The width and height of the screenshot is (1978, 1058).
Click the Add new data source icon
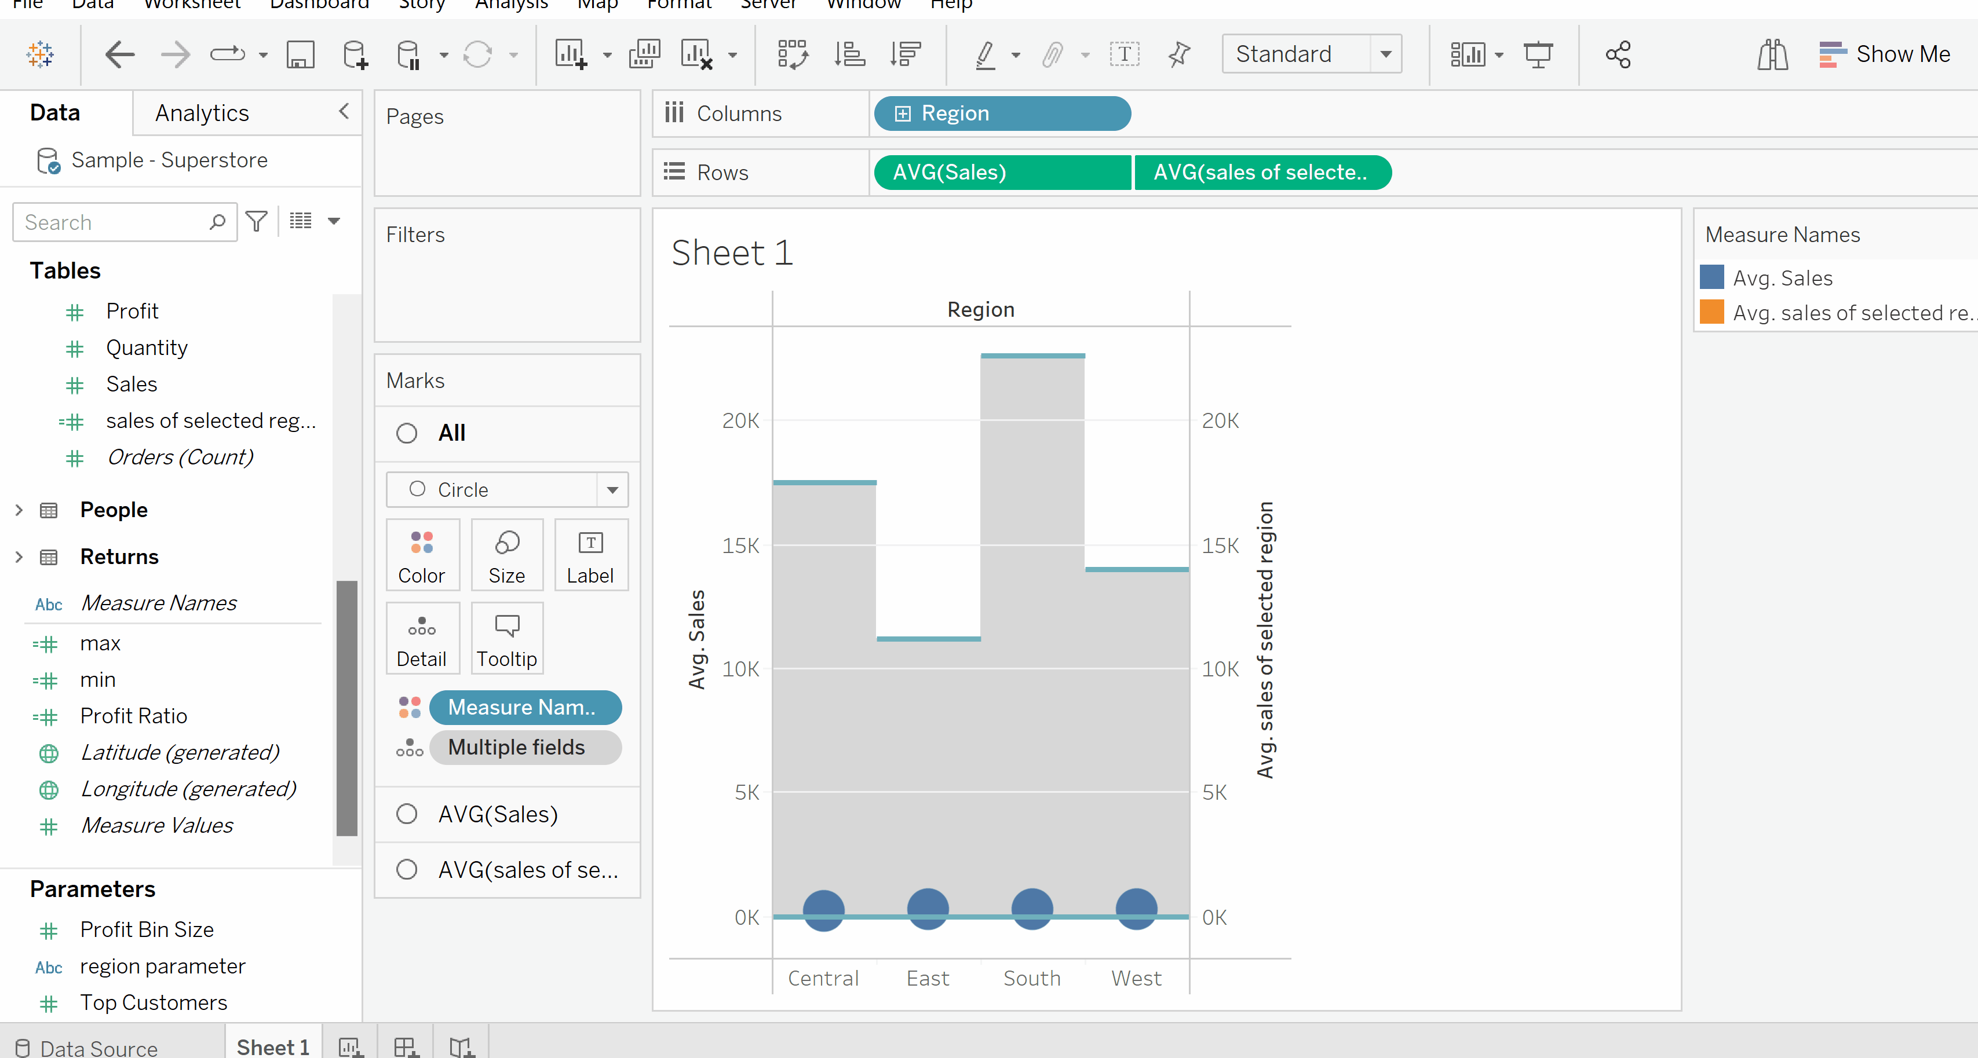tap(355, 54)
